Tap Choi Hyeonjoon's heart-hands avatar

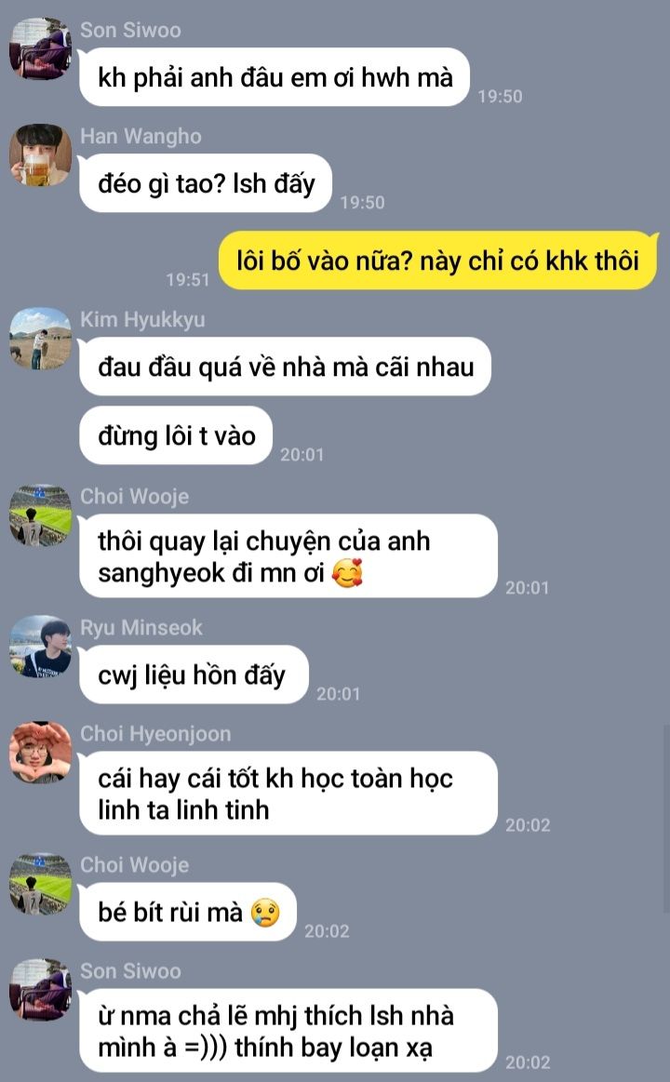click(40, 753)
